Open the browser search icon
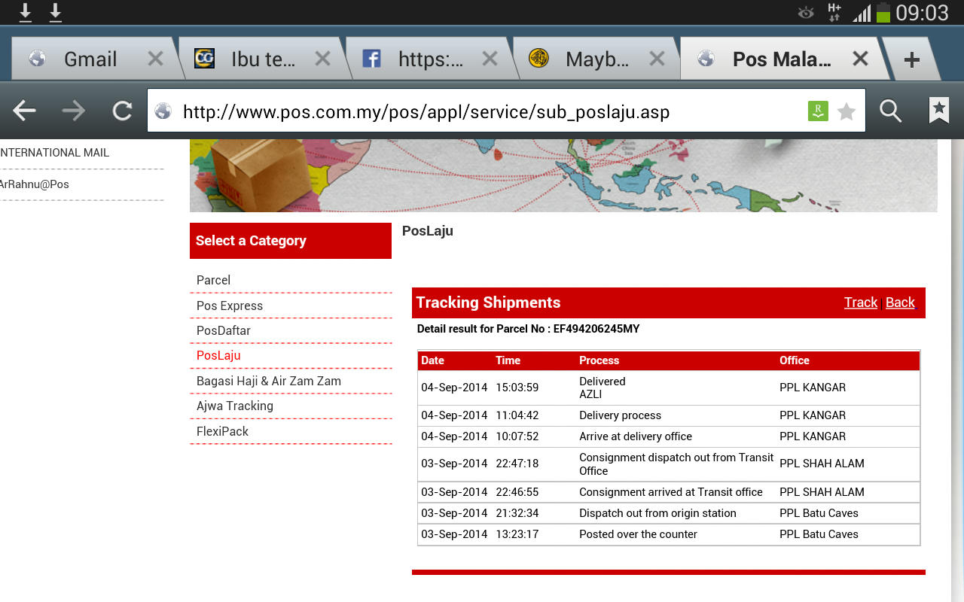Image resolution: width=964 pixels, height=602 pixels. pyautogui.click(x=891, y=111)
